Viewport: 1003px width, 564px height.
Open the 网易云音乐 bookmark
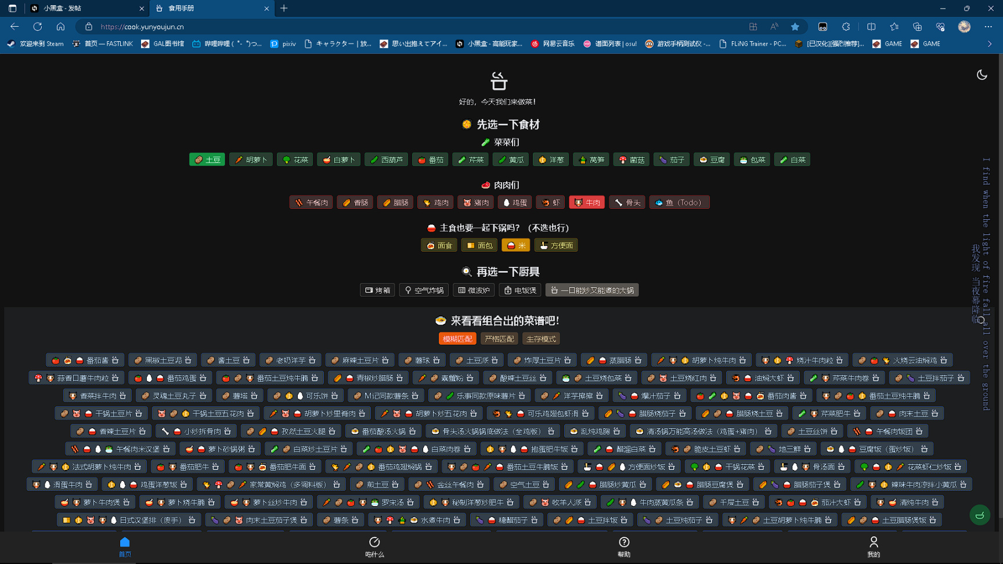(x=553, y=44)
